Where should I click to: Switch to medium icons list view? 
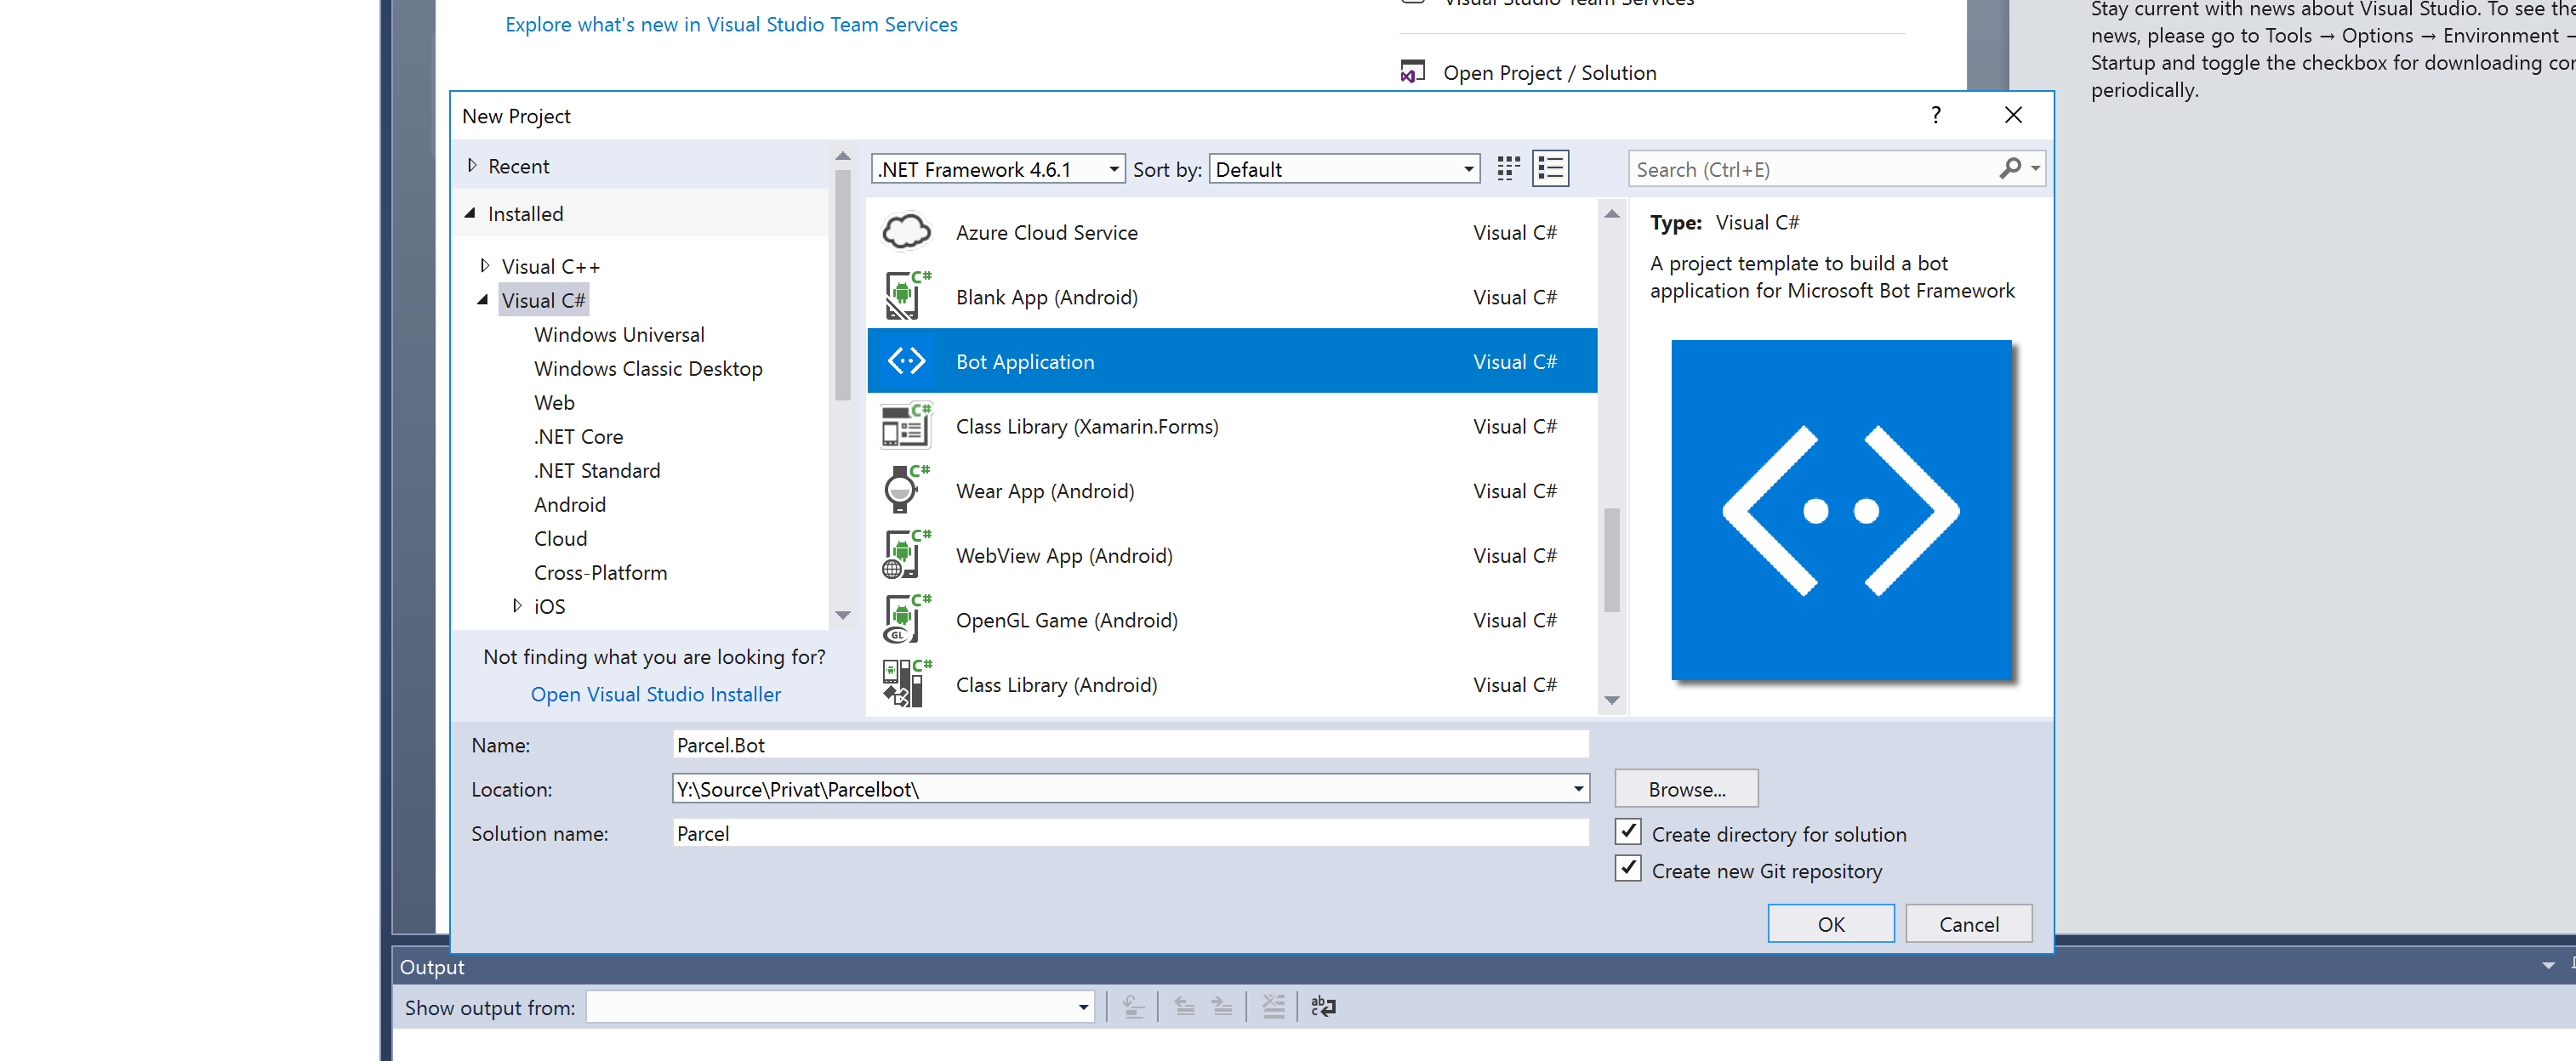point(1550,169)
